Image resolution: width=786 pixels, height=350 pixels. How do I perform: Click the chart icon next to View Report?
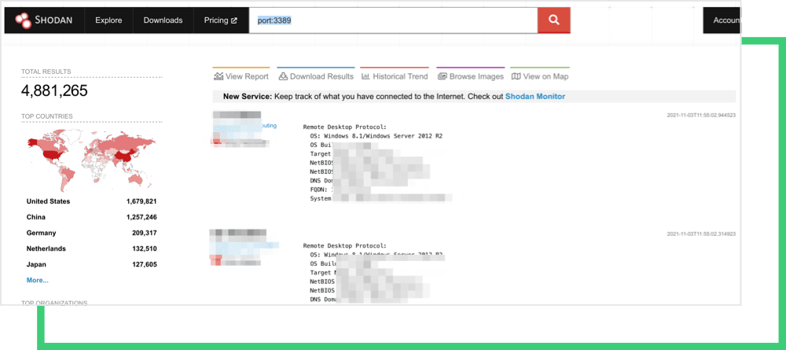218,76
